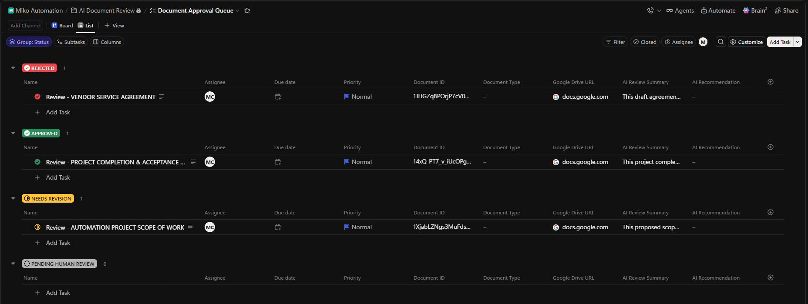
Task: Click Add Channel button
Action: 25,25
